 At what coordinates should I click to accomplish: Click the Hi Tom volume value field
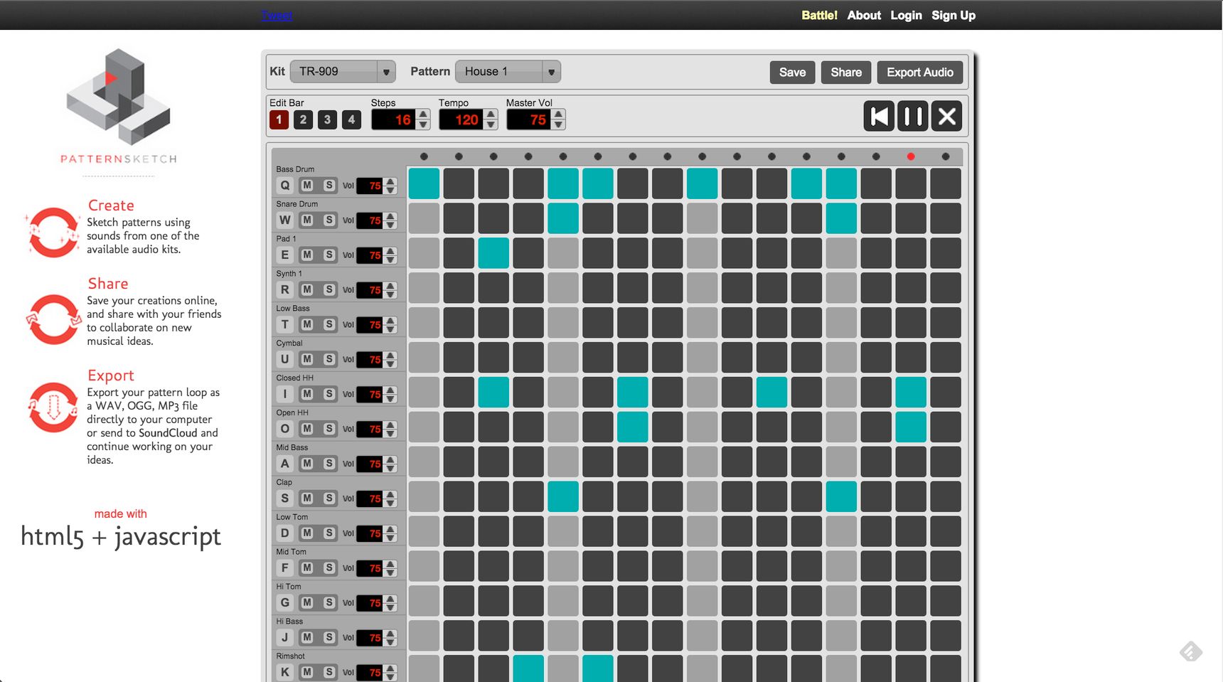370,603
